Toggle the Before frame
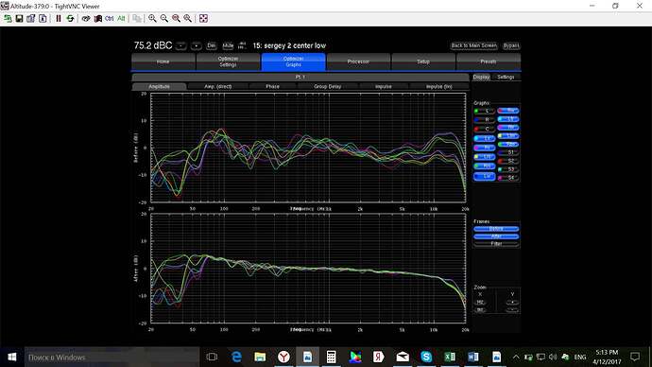This screenshot has height=367, width=652. click(x=496, y=229)
